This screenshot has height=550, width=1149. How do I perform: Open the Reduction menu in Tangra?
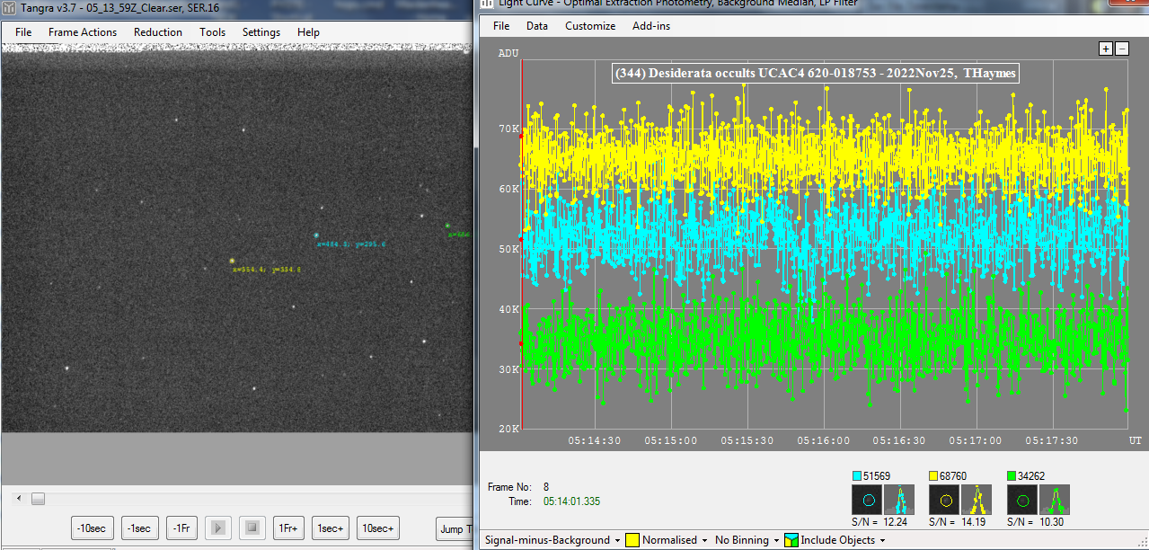point(158,32)
